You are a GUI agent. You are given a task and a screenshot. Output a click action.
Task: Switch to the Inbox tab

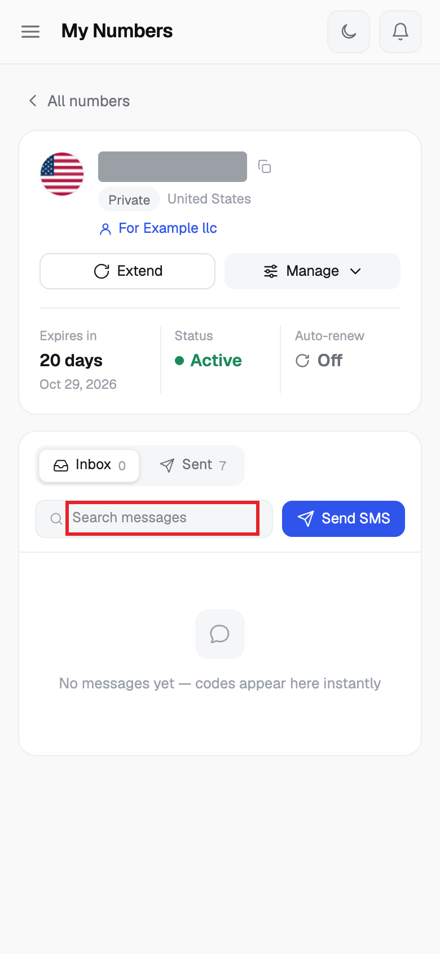tap(89, 466)
